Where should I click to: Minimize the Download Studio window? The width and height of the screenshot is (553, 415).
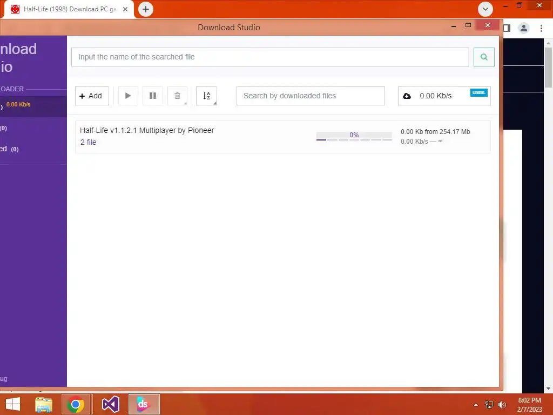(x=454, y=26)
